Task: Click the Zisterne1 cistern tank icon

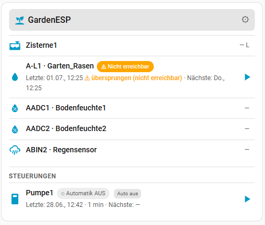Action: point(15,46)
